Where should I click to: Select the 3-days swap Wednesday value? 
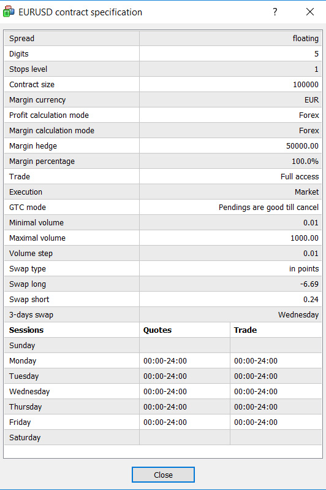coord(298,314)
